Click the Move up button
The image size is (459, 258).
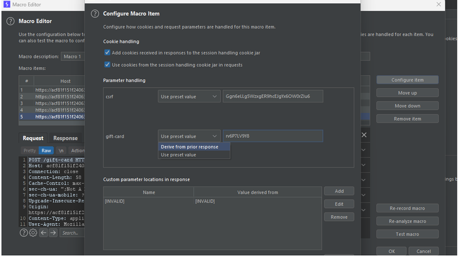pos(407,93)
